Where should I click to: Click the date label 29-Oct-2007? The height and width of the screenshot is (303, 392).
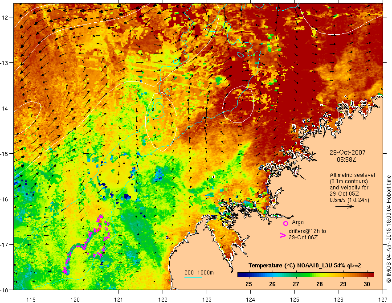(x=347, y=152)
